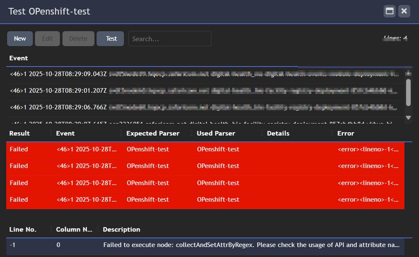Click the event list scrollbar thumb

point(409,92)
